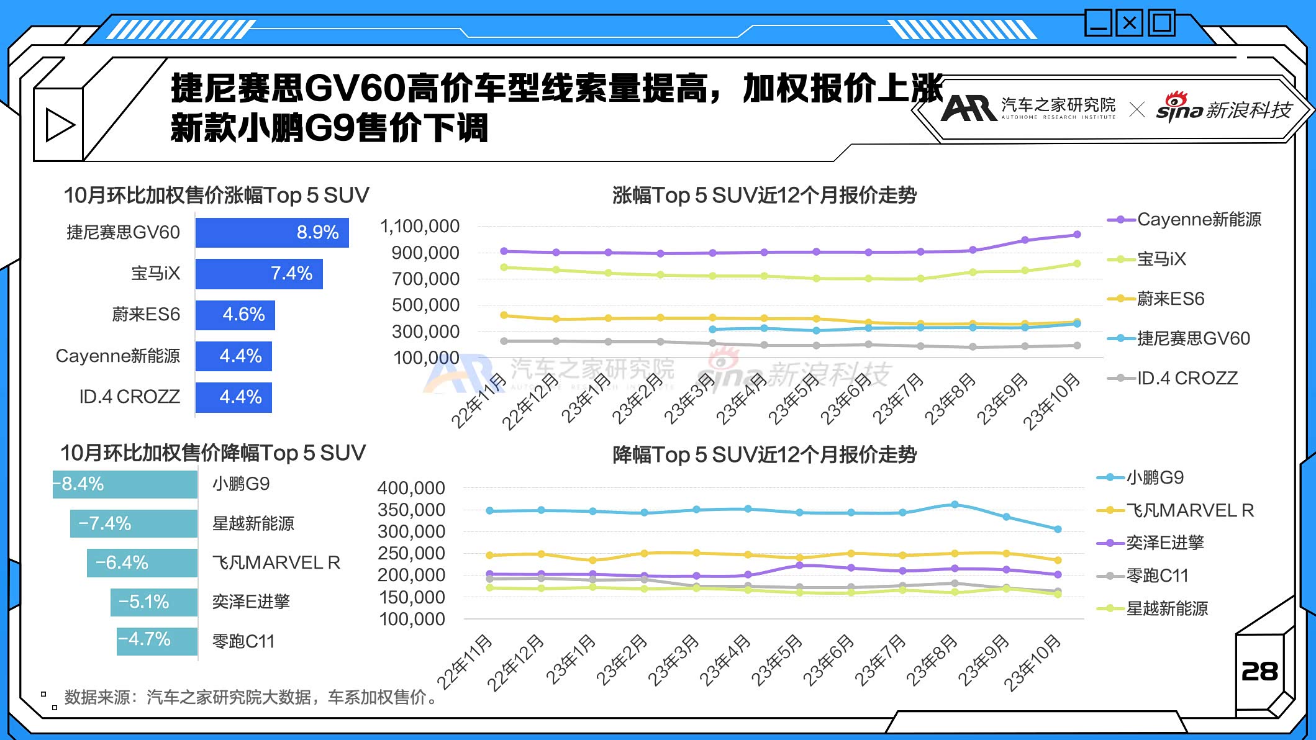
Task: Click Cayenne line's 23年10月 data point
Action: [x=1077, y=235]
